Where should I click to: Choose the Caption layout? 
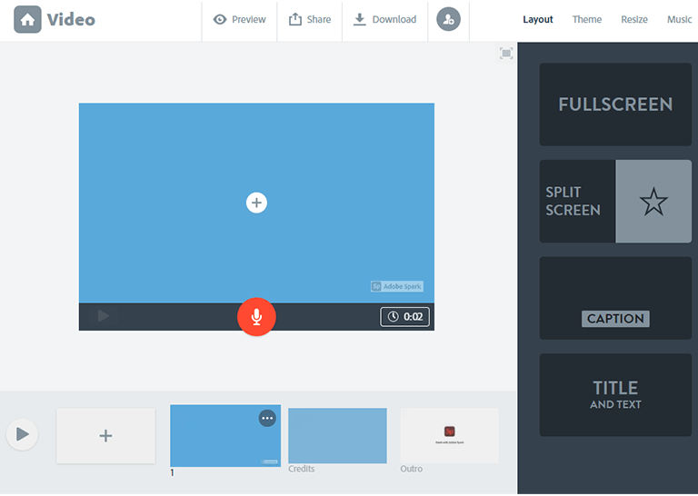tap(615, 298)
